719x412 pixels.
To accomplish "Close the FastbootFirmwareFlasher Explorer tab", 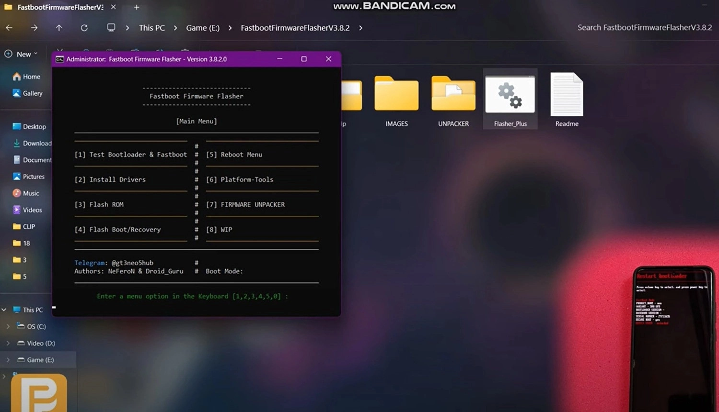I will coord(113,7).
